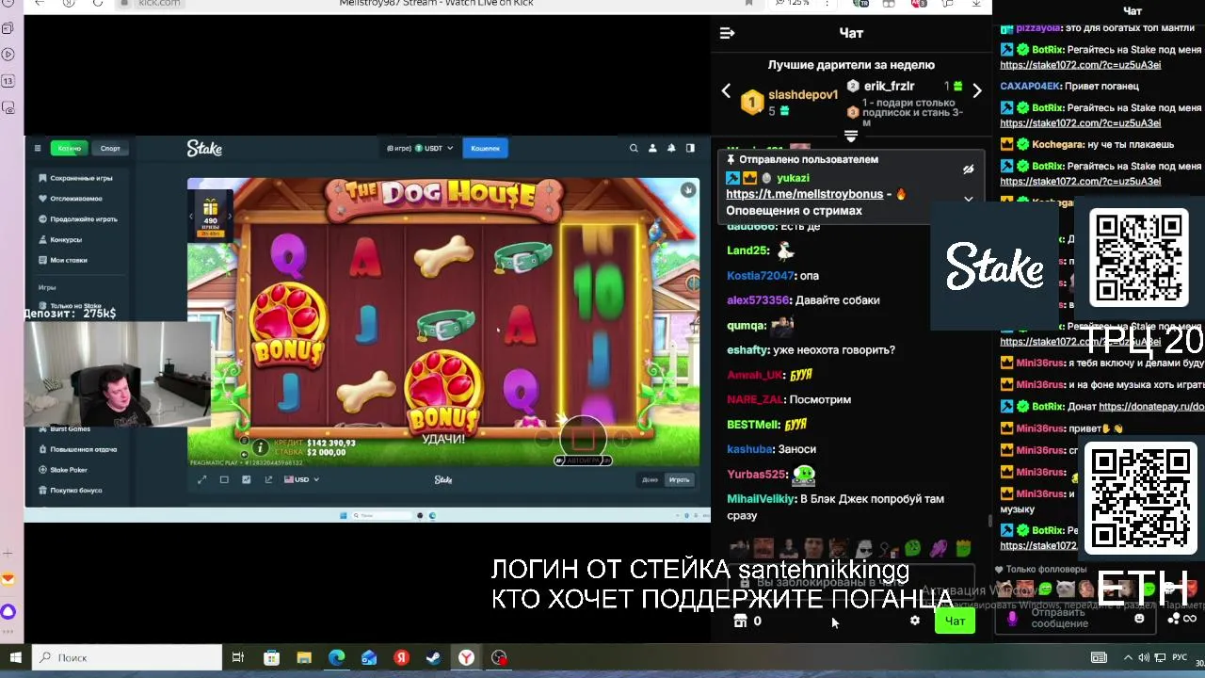Hide the pinned message from yukazi
Screen dimensions: 1205x678
coord(968,169)
